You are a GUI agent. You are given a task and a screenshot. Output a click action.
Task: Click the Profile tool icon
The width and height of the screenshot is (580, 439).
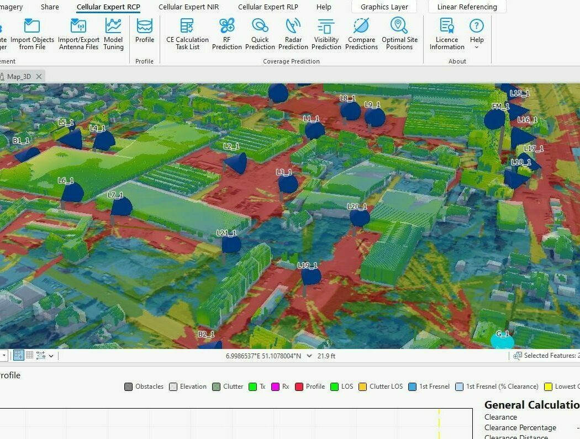pos(144,26)
